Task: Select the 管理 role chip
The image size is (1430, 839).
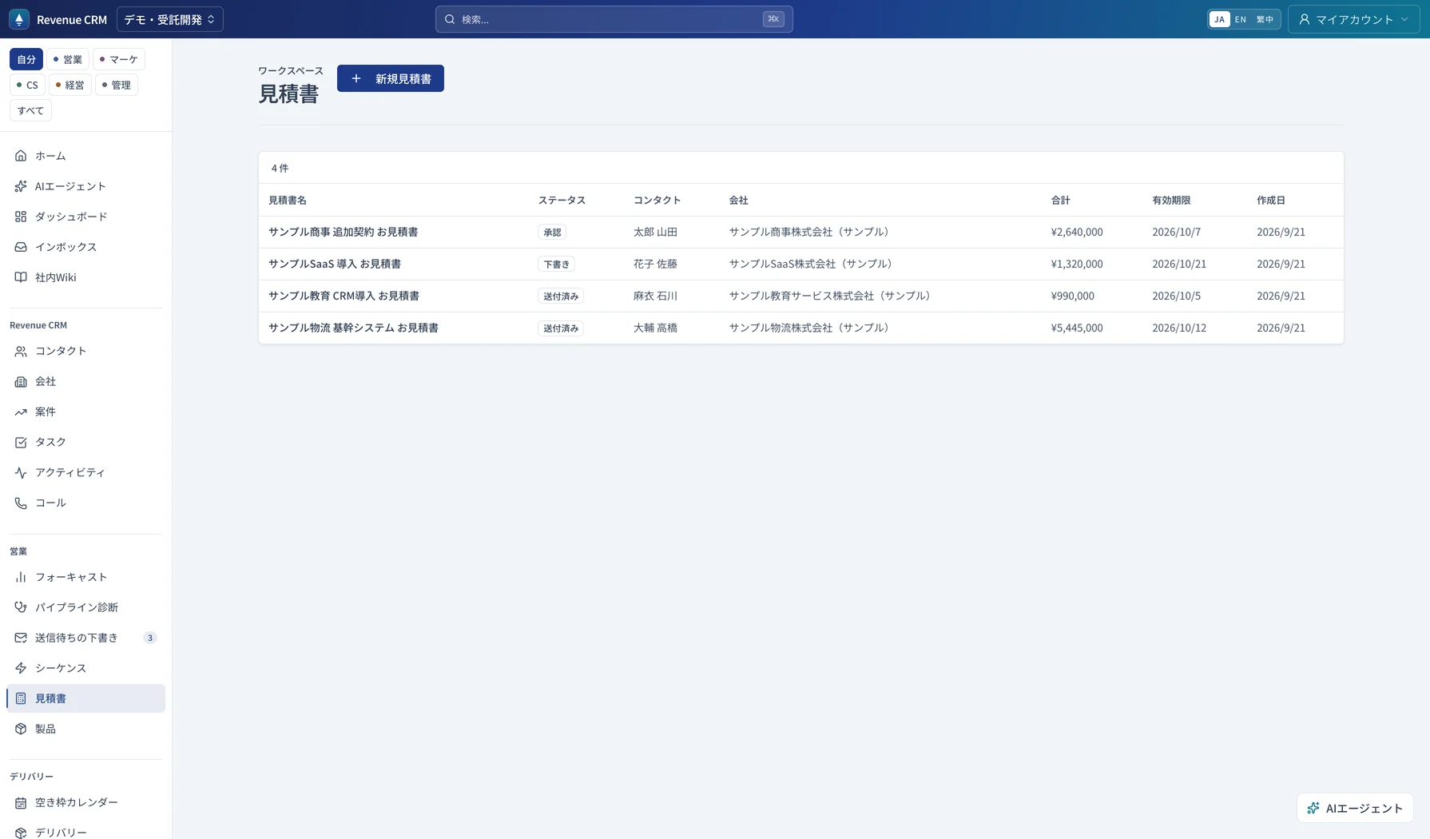Action: pos(117,85)
